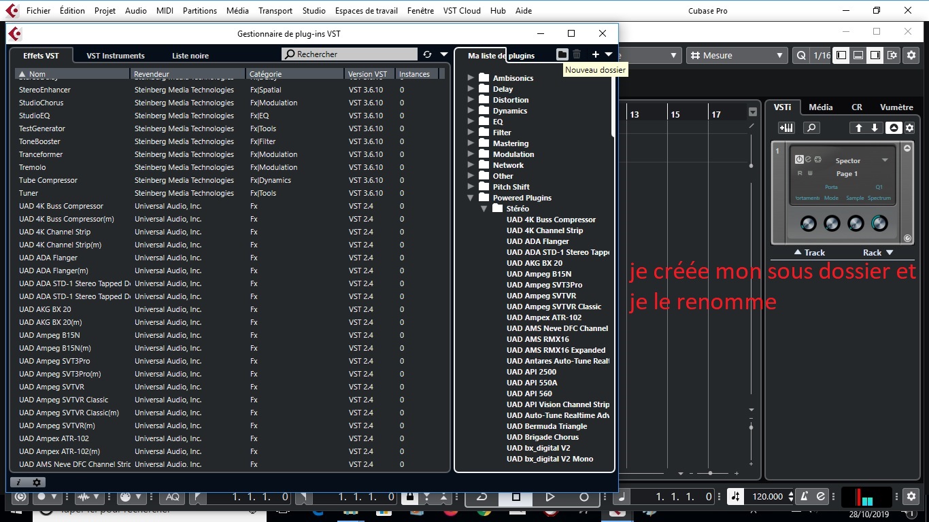The width and height of the screenshot is (929, 522).
Task: Open the Spector preset dropdown arrow
Action: pos(885,160)
